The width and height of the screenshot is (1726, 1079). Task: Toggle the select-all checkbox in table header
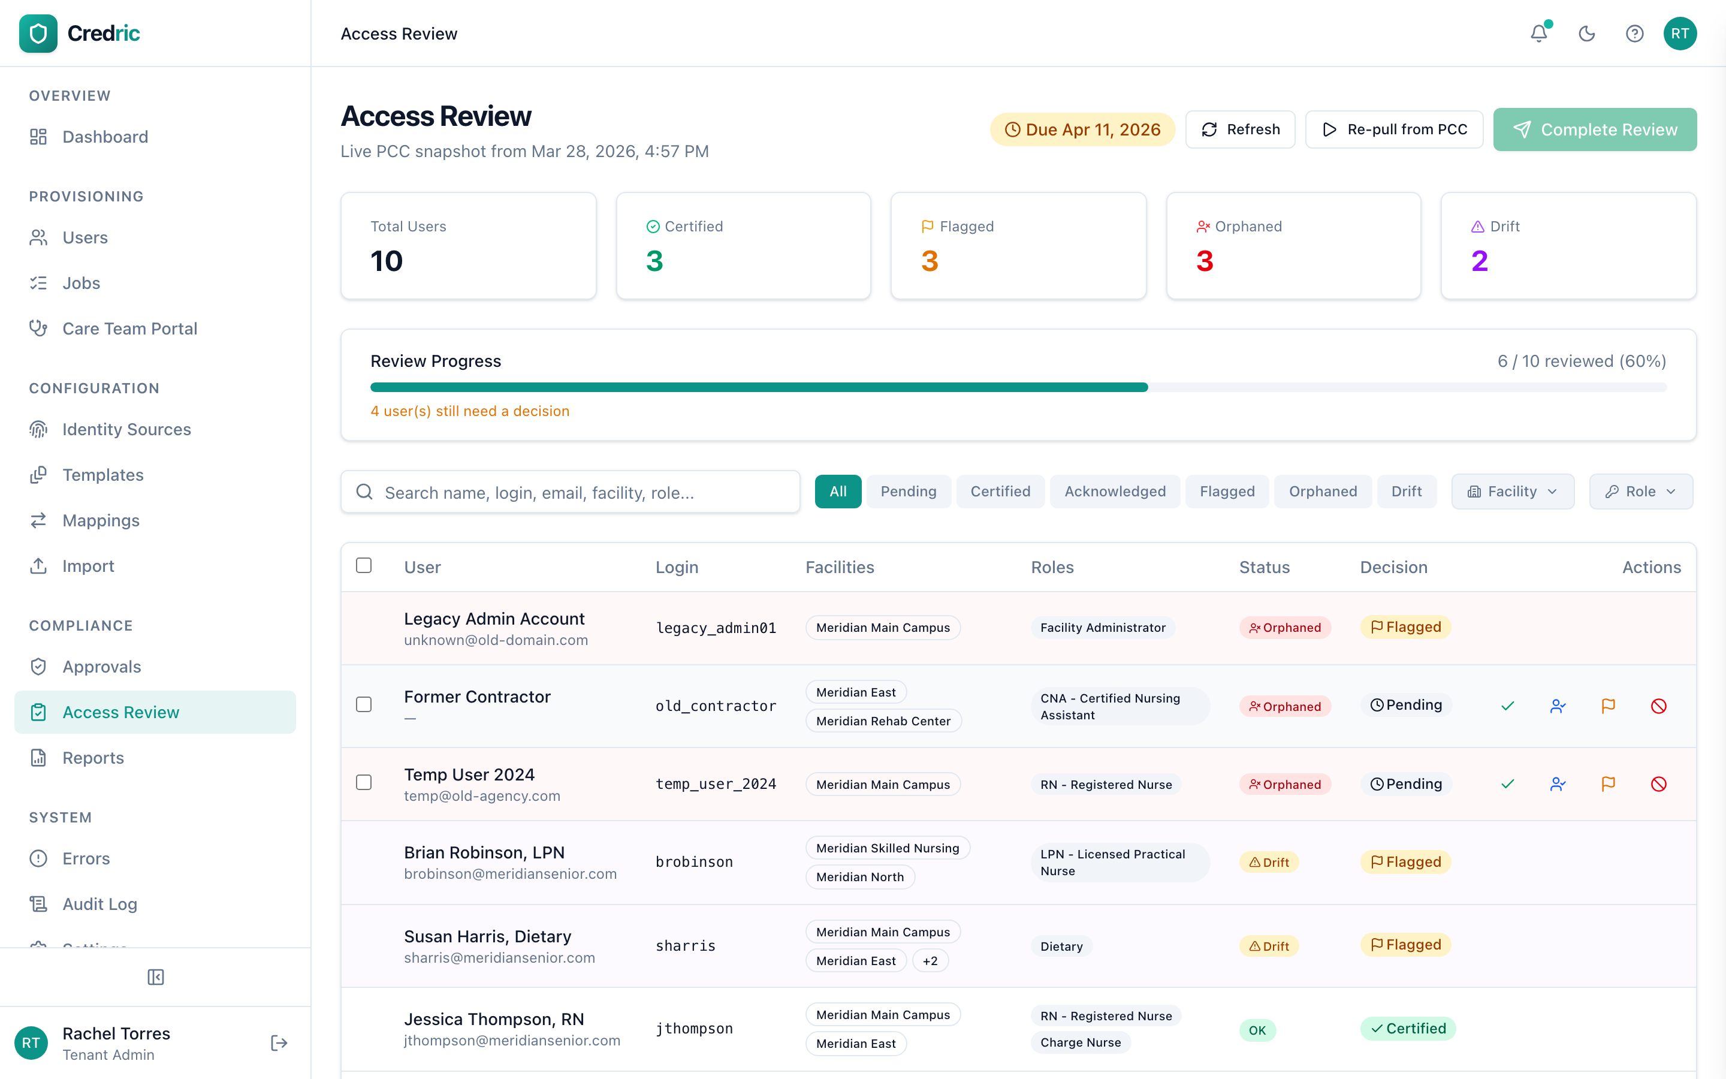364,565
